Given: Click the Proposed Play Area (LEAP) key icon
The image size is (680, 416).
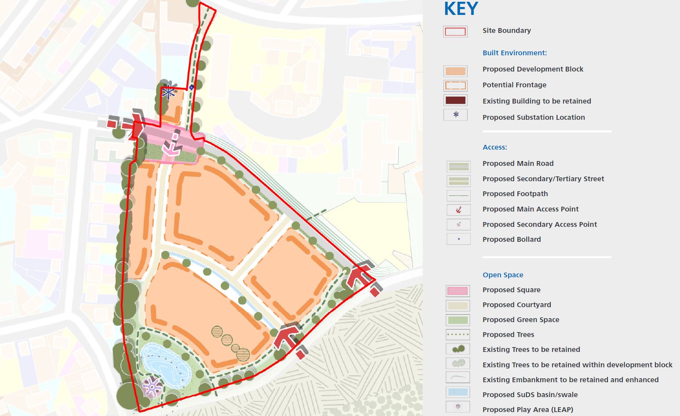Looking at the screenshot, I should click(458, 407).
